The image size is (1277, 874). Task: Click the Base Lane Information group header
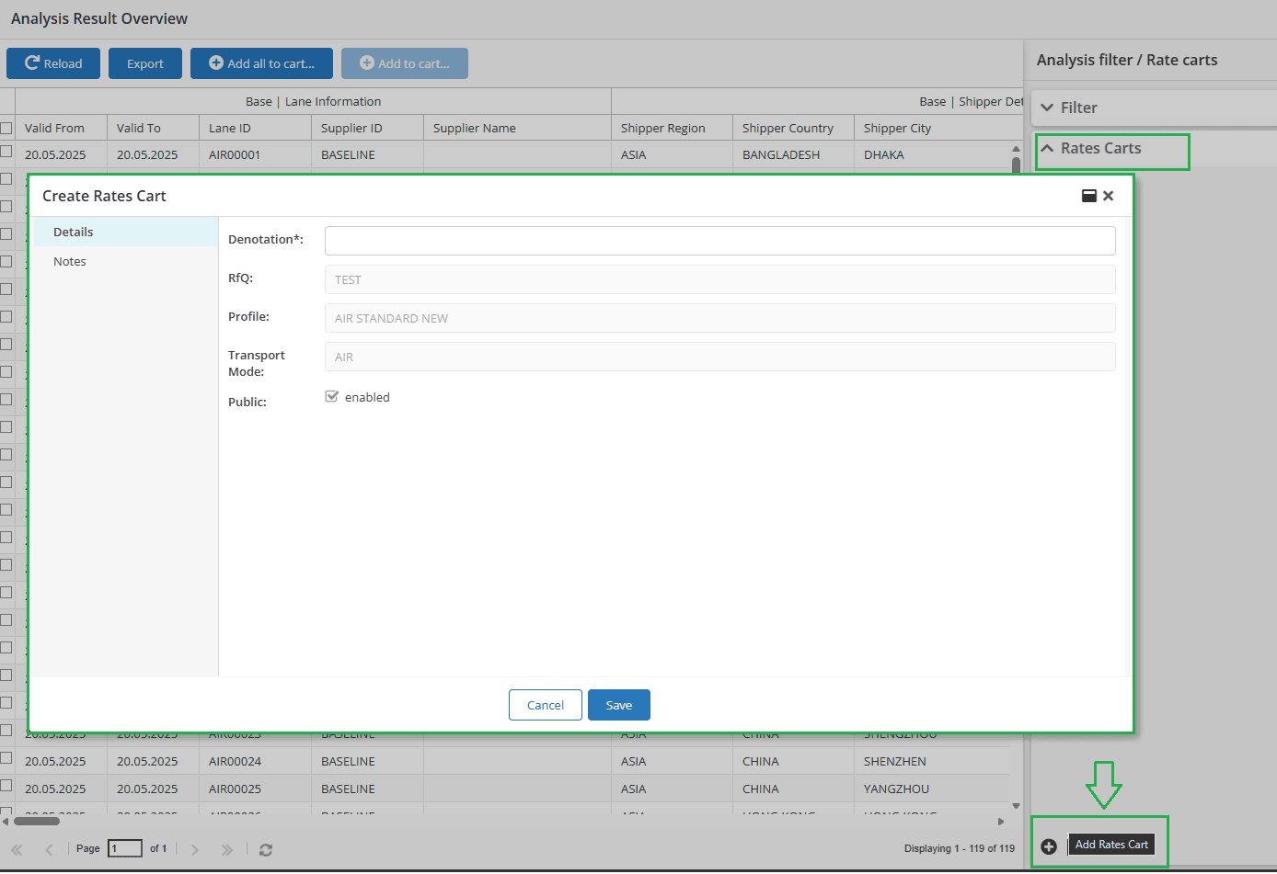coord(313,101)
